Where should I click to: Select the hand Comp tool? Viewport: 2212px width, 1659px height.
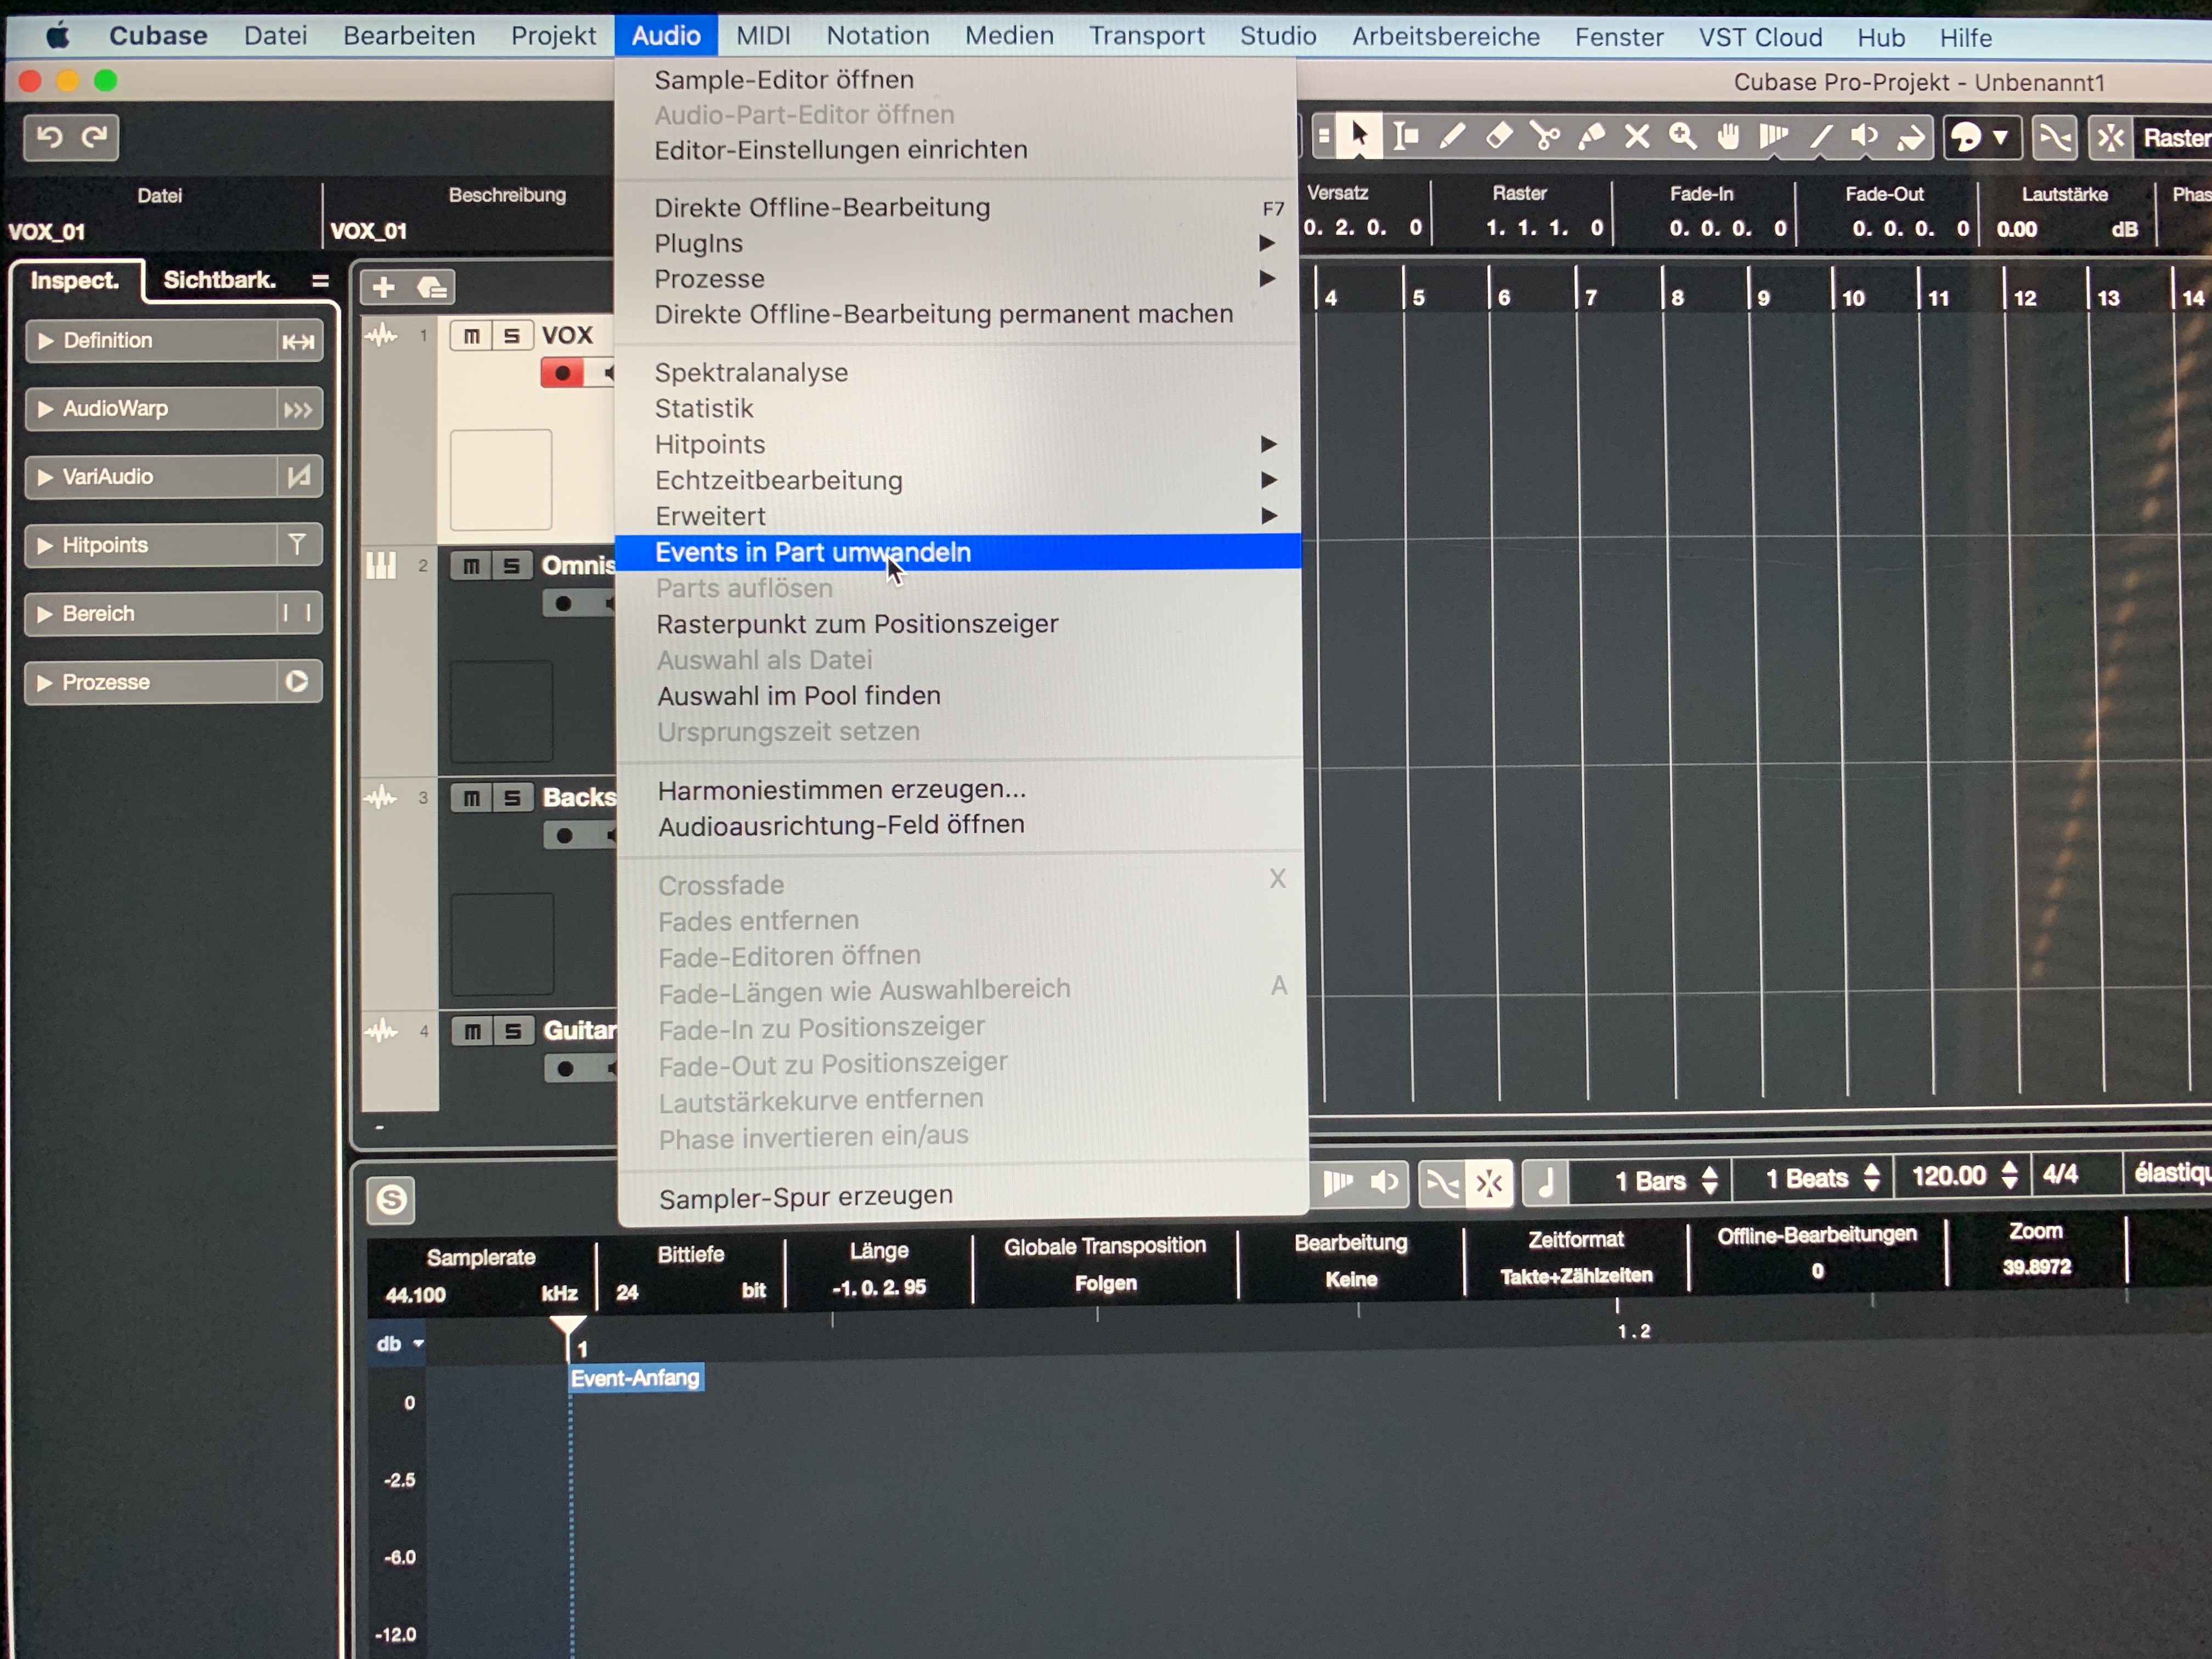click(x=1729, y=136)
